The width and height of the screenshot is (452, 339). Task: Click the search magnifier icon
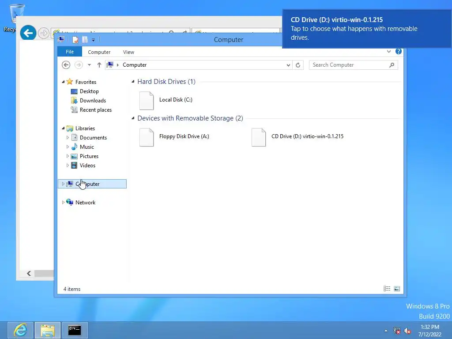[x=392, y=65]
